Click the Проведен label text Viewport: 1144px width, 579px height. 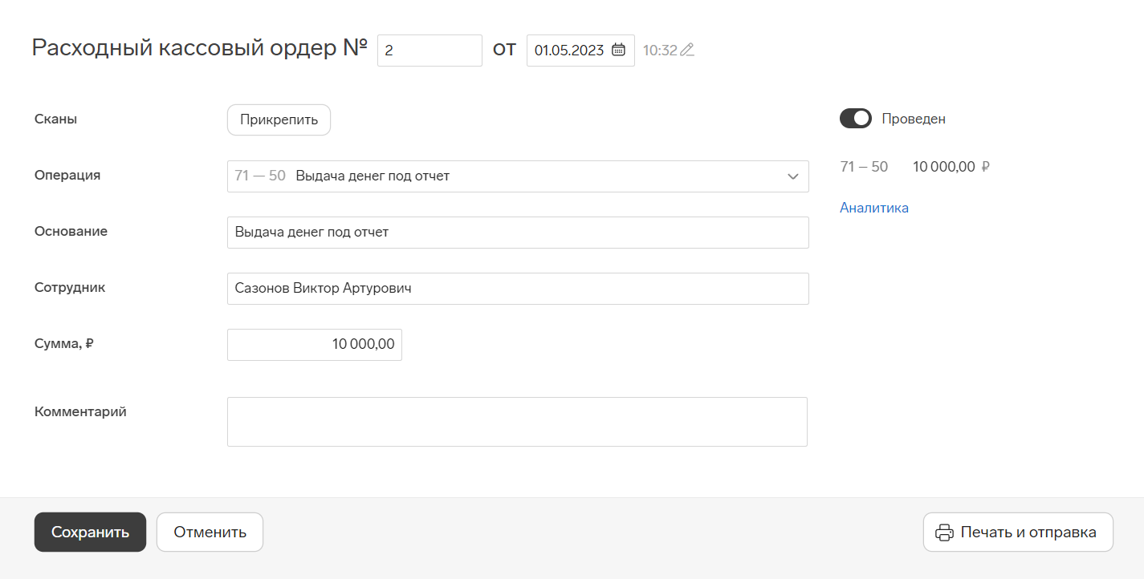click(x=914, y=119)
